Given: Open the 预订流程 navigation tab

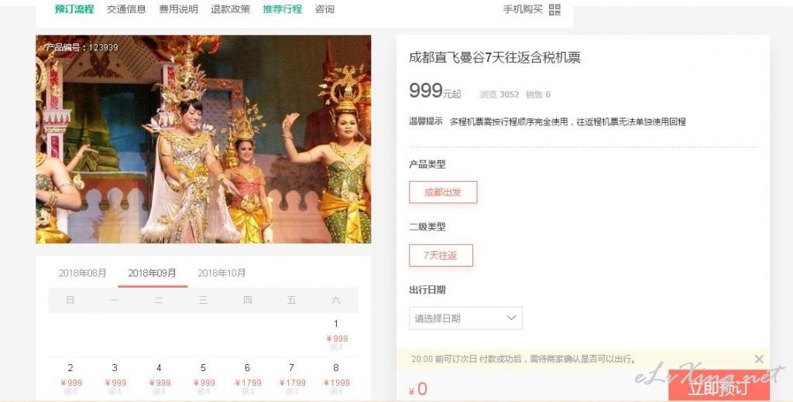Looking at the screenshot, I should pos(74,9).
